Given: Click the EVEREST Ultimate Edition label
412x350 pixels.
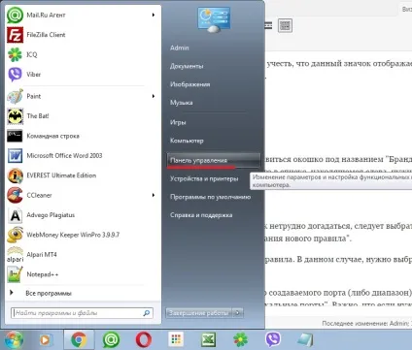Looking at the screenshot, I should pos(61,175).
